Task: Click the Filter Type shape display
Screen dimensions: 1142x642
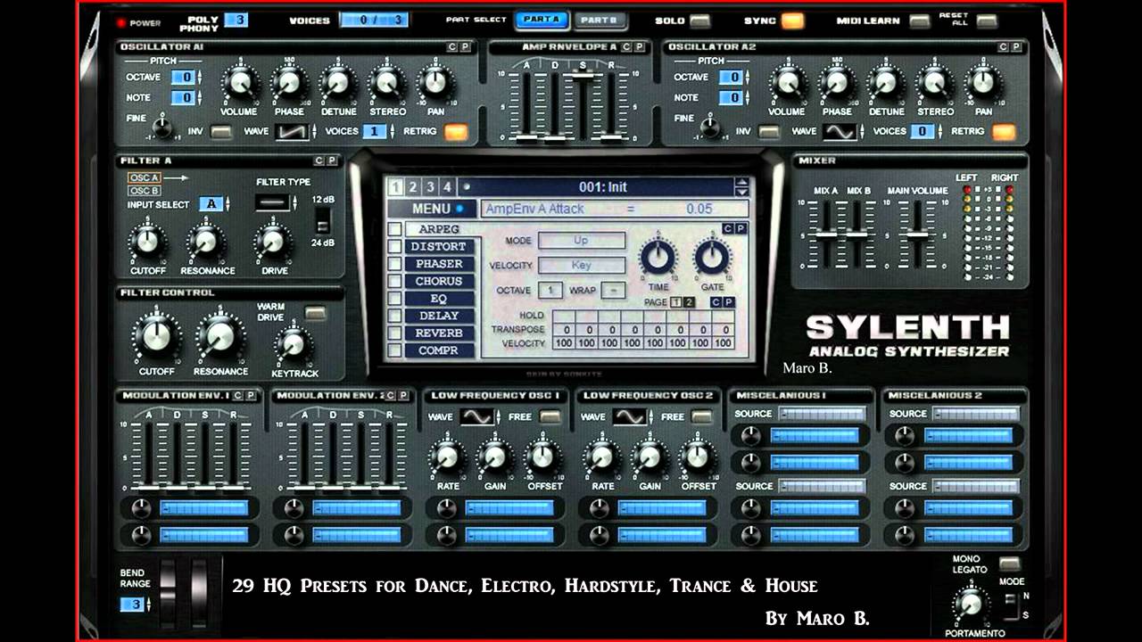Action: (273, 202)
